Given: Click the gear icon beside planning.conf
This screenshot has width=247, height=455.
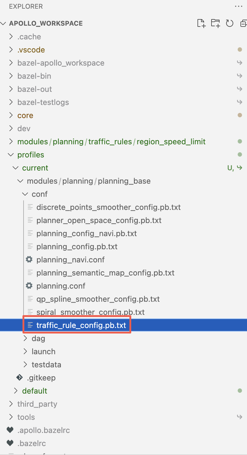Looking at the screenshot, I should (x=29, y=286).
